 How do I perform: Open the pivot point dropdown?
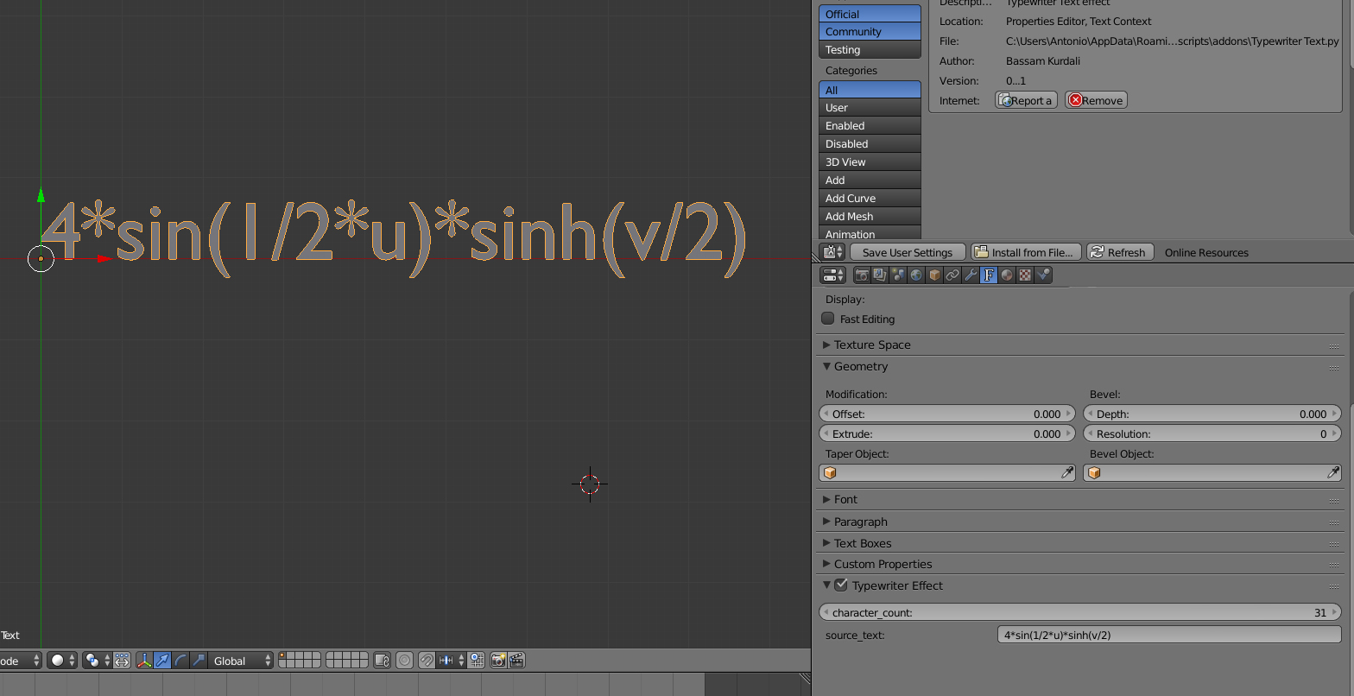[98, 661]
